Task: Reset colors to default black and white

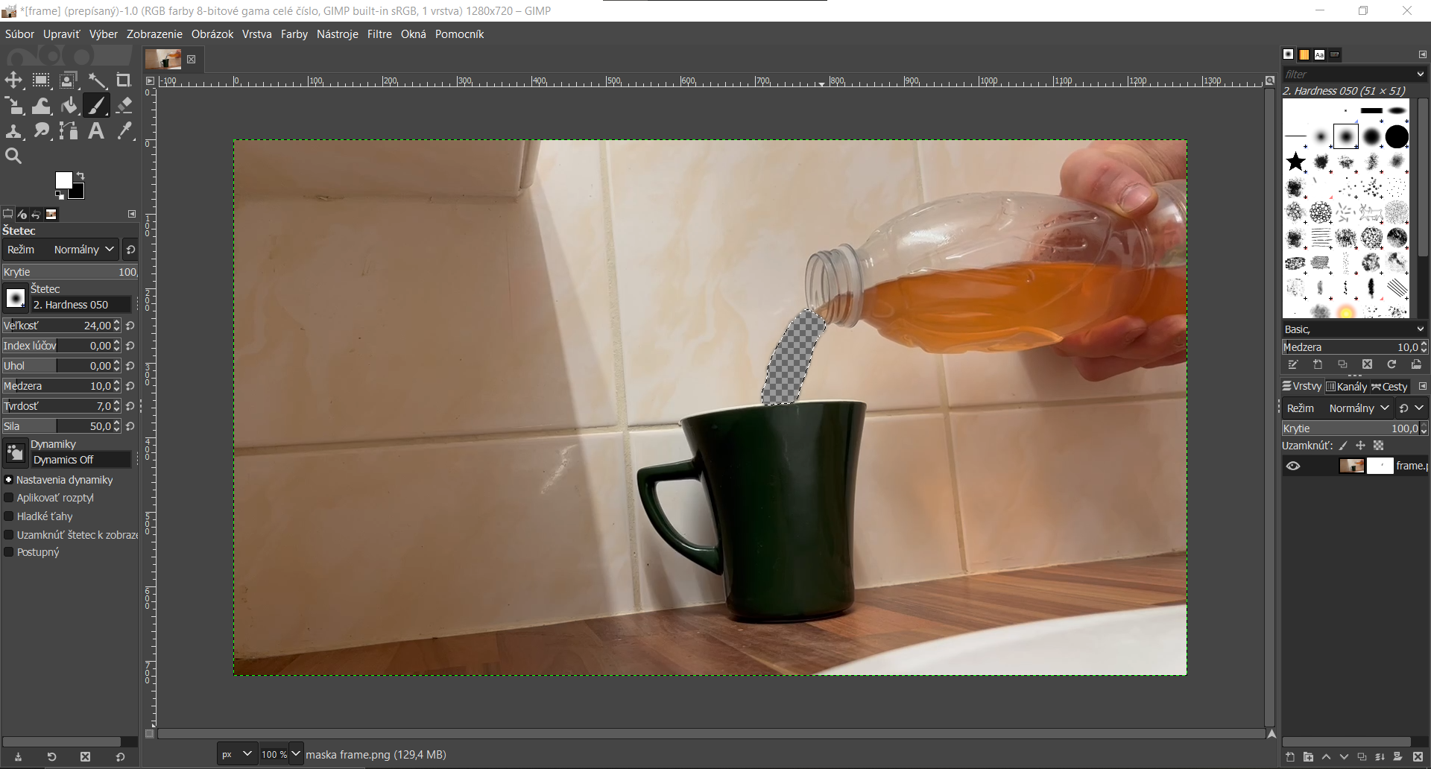Action: tap(60, 195)
